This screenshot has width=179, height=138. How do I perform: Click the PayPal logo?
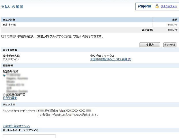click(x=145, y=6)
